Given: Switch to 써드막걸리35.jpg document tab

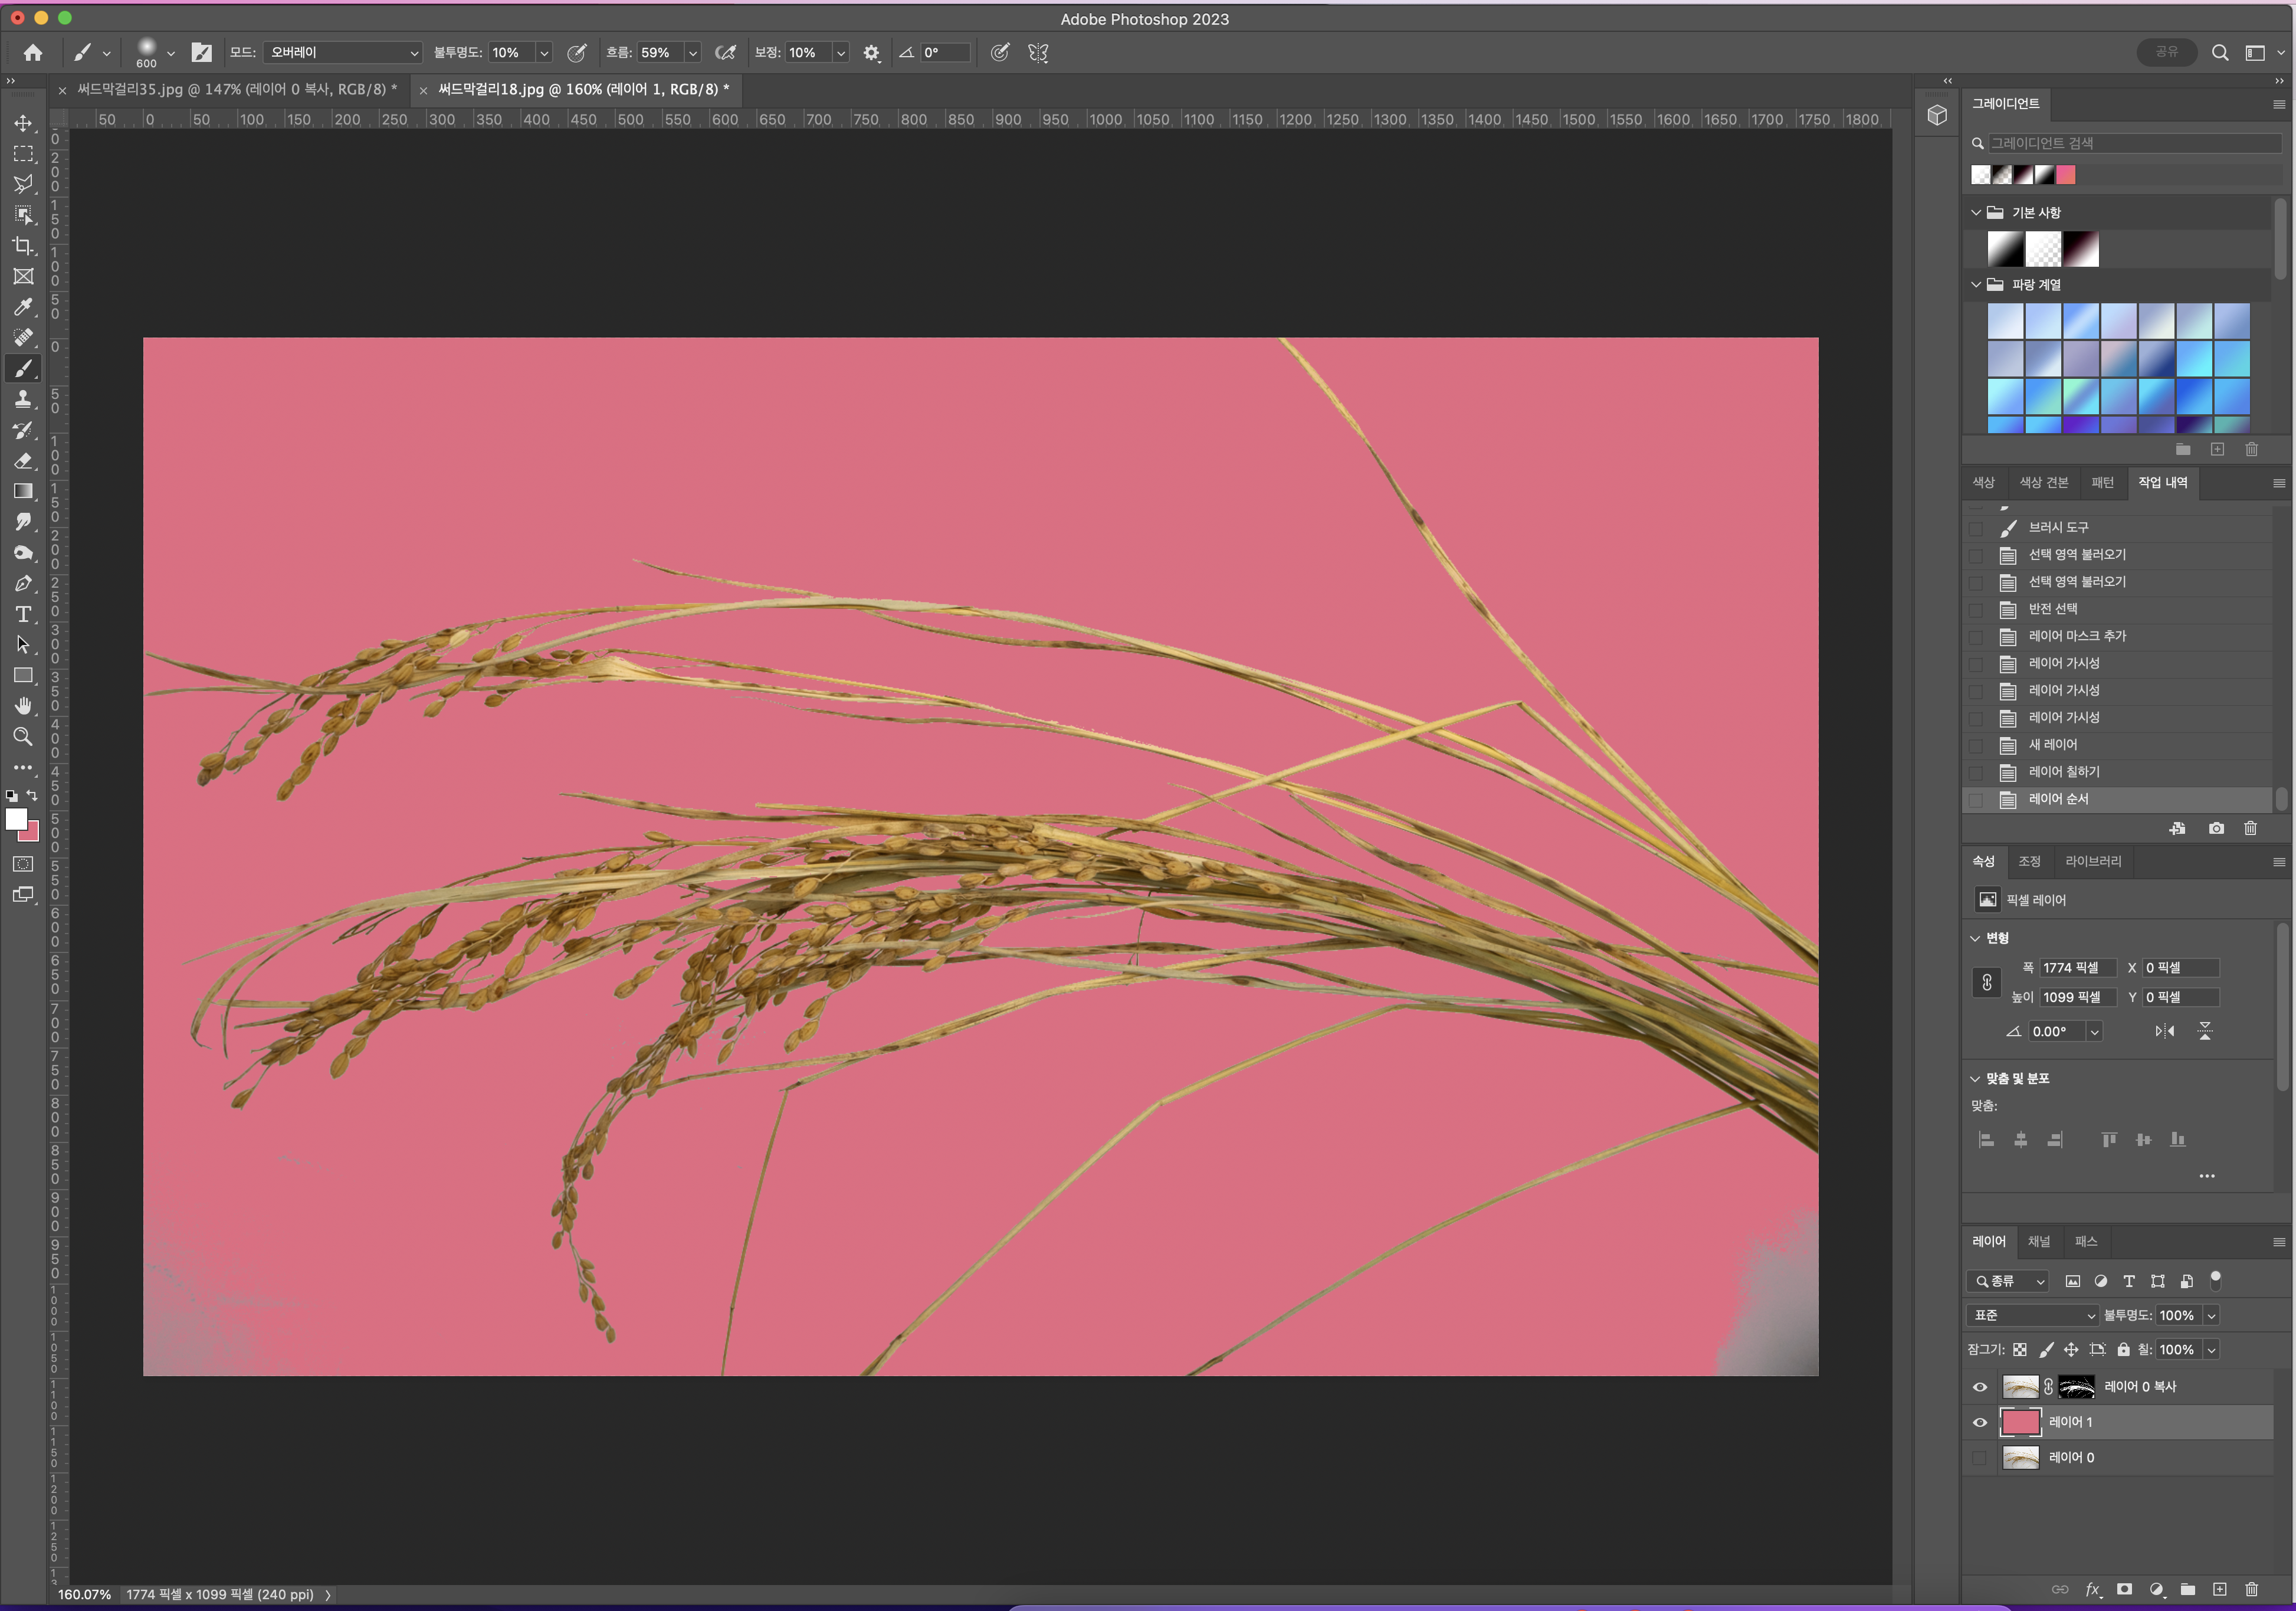Looking at the screenshot, I should [x=237, y=89].
